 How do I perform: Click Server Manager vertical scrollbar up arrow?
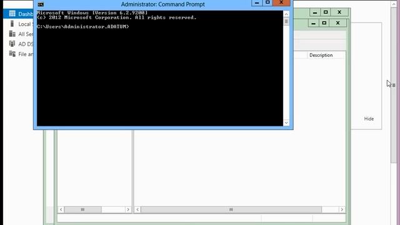pos(394,4)
